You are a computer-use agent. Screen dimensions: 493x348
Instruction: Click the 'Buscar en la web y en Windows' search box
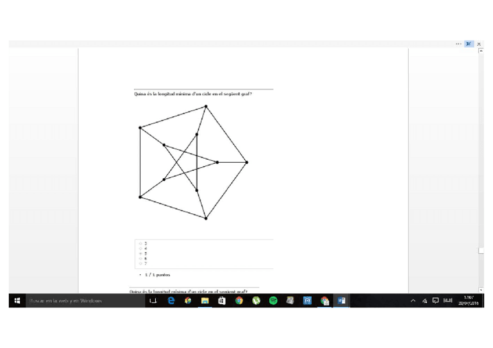[x=85, y=300]
